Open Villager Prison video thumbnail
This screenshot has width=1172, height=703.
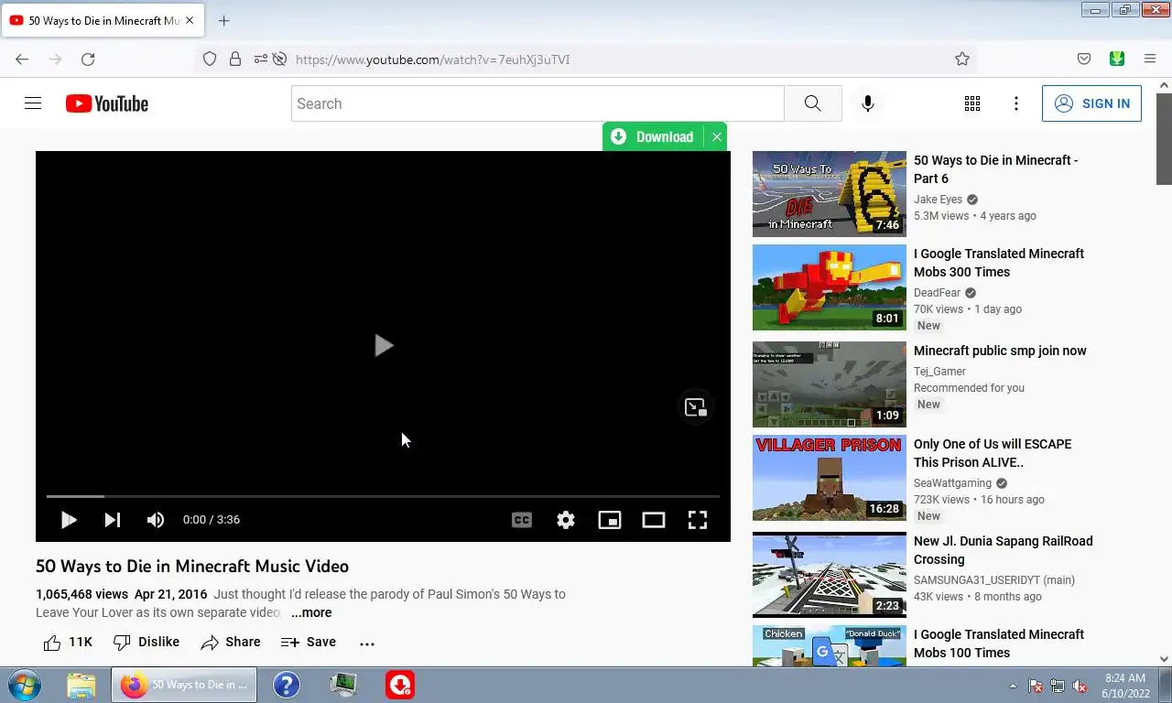point(830,478)
